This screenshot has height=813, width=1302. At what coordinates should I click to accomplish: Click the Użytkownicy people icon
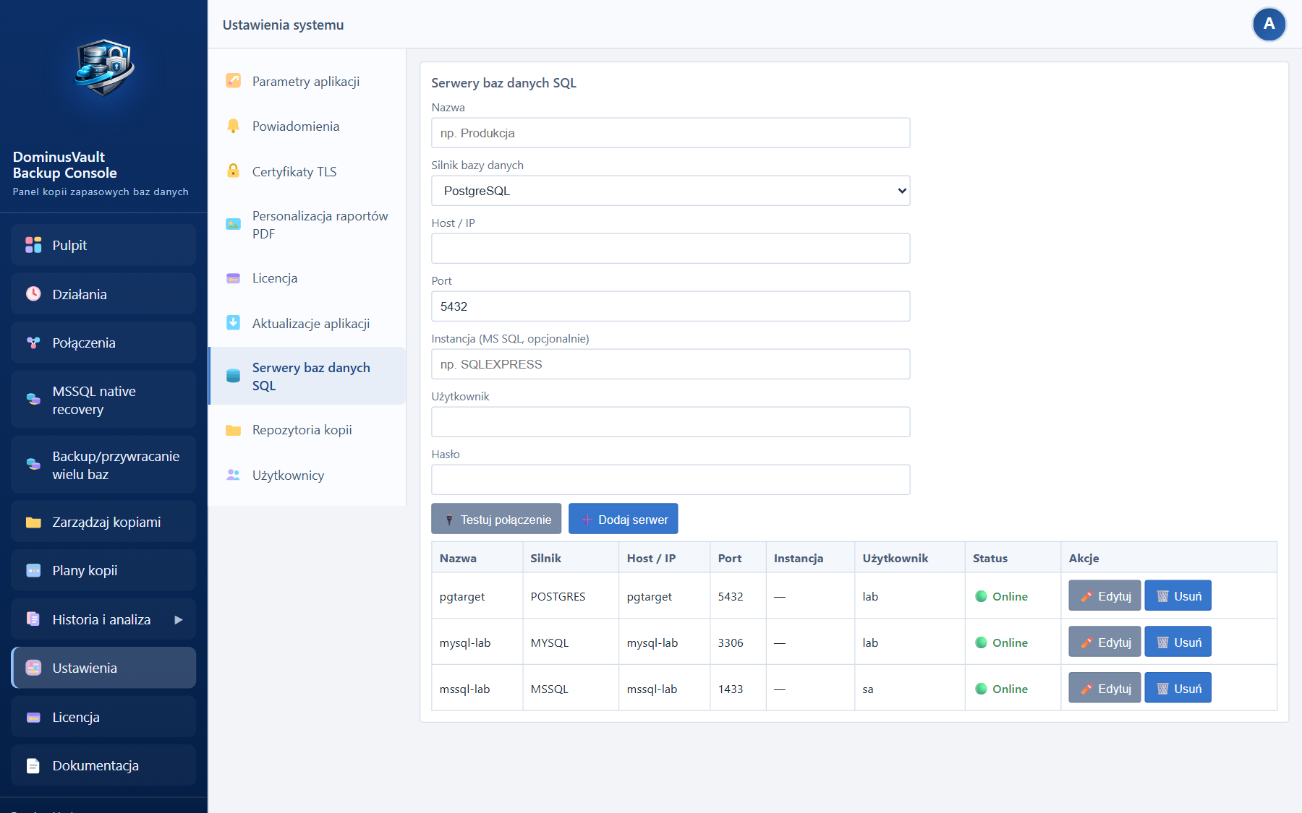tap(233, 475)
